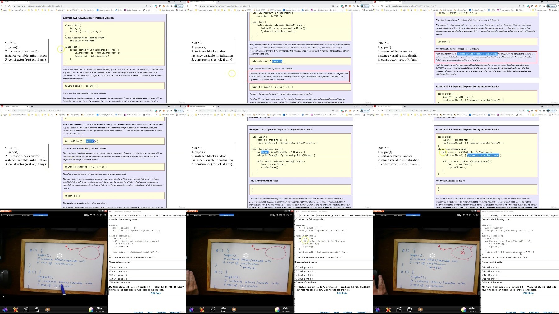Click reload in the top-middle browser window
Screen dimensions: 559x314
tap(196, 6)
